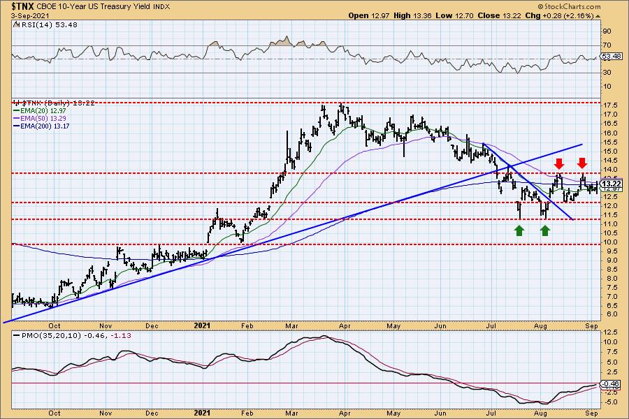Select the CBOE 10-Year US Treasury Yield title

click(x=94, y=6)
